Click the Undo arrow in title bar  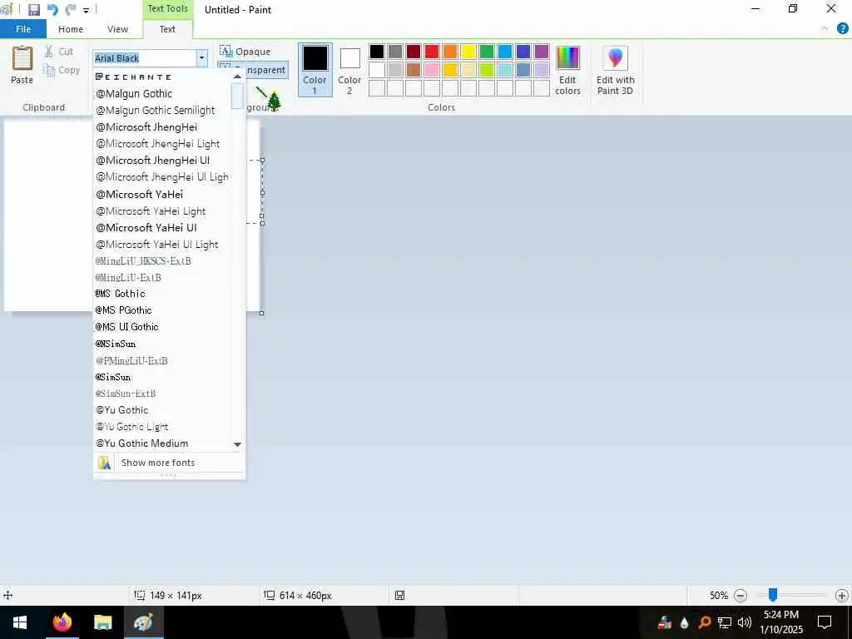[x=52, y=10]
